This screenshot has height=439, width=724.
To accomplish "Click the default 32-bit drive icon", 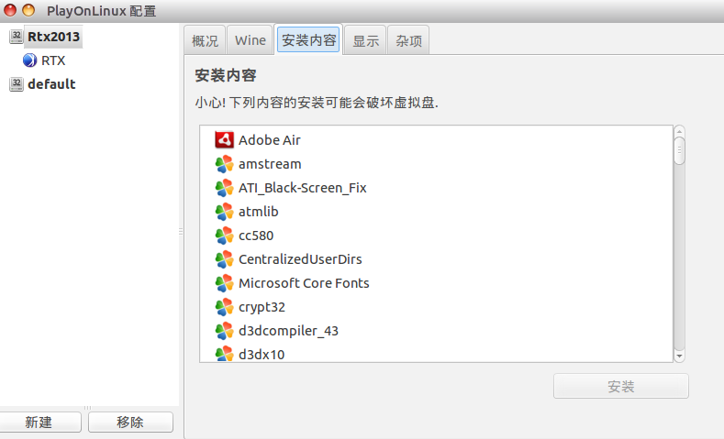I will pos(17,84).
